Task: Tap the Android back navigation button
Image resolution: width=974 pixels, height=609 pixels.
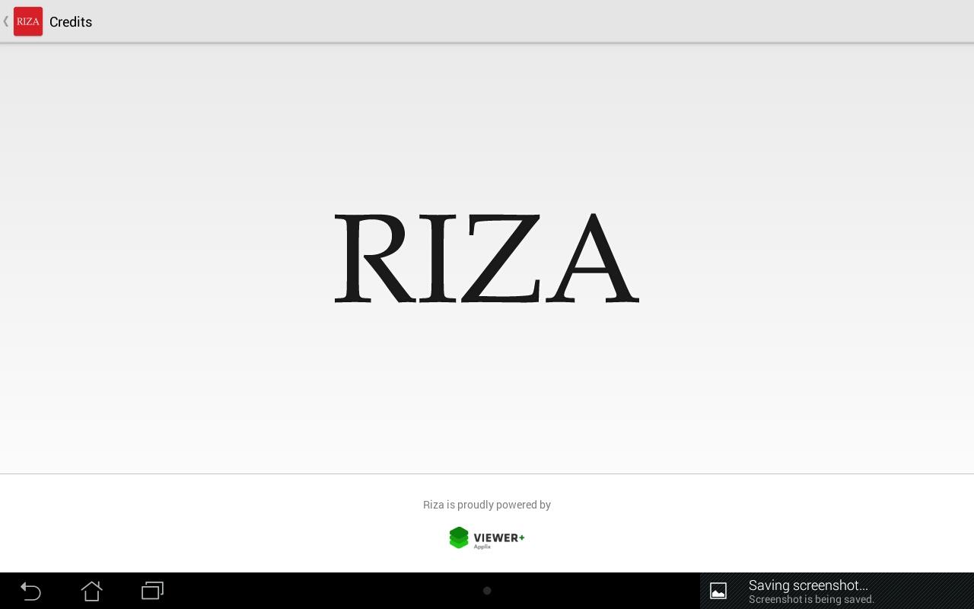Action: click(x=30, y=591)
